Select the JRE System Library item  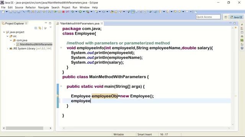coord(30,48)
